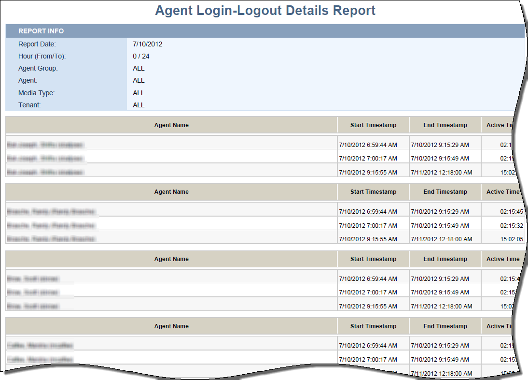The height and width of the screenshot is (380, 528).
Task: Select the ALL value beside Media Type
Action: (139, 93)
